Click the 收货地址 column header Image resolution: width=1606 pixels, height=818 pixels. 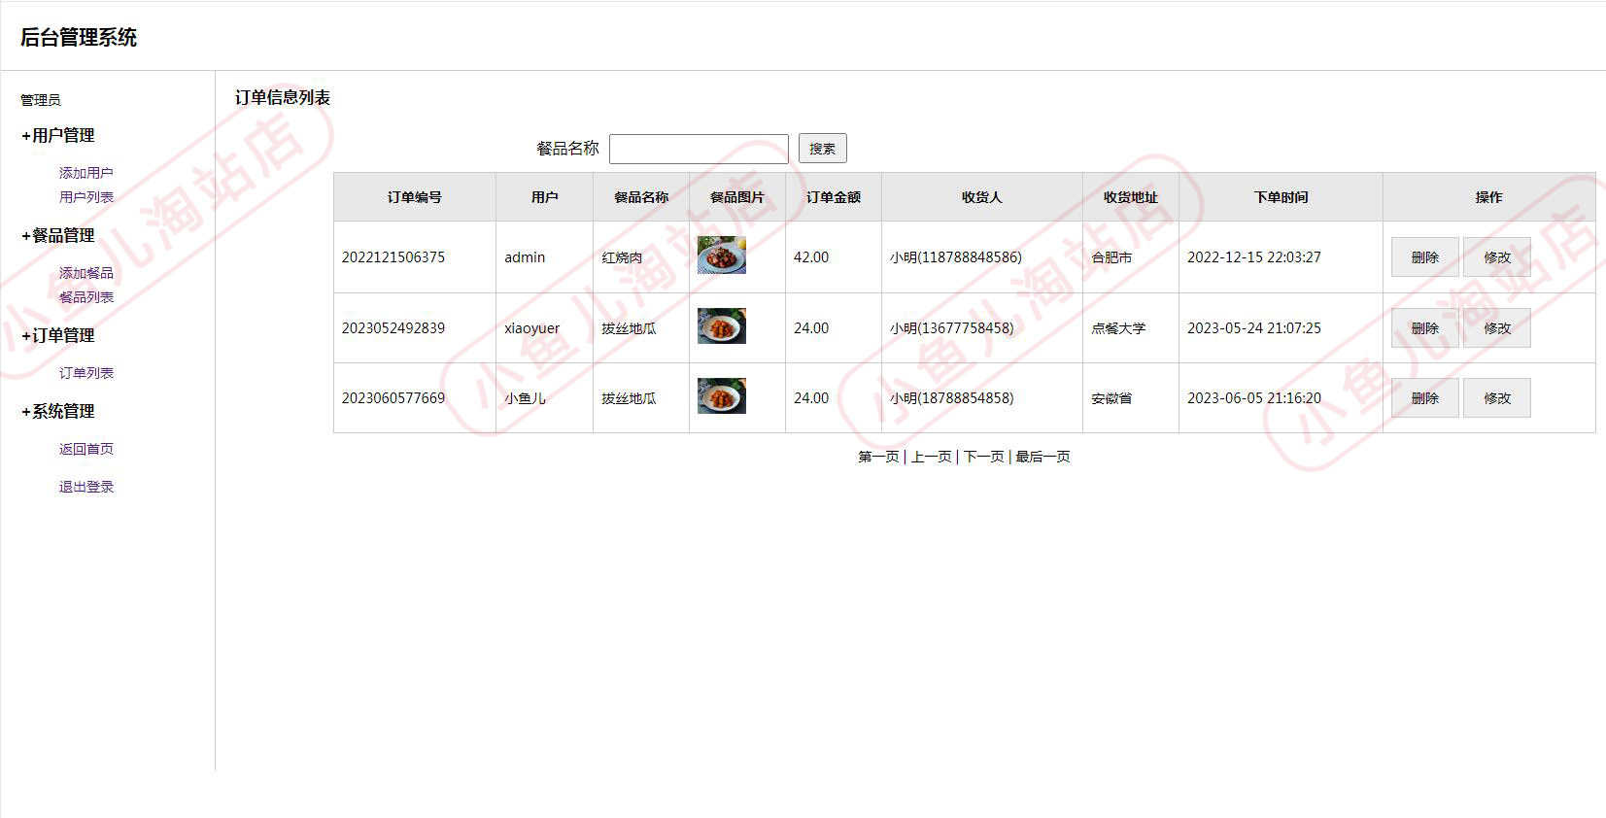1131,197
